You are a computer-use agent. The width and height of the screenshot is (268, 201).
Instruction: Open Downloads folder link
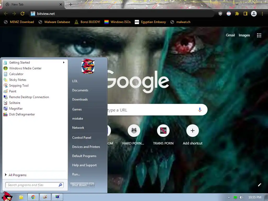80,99
